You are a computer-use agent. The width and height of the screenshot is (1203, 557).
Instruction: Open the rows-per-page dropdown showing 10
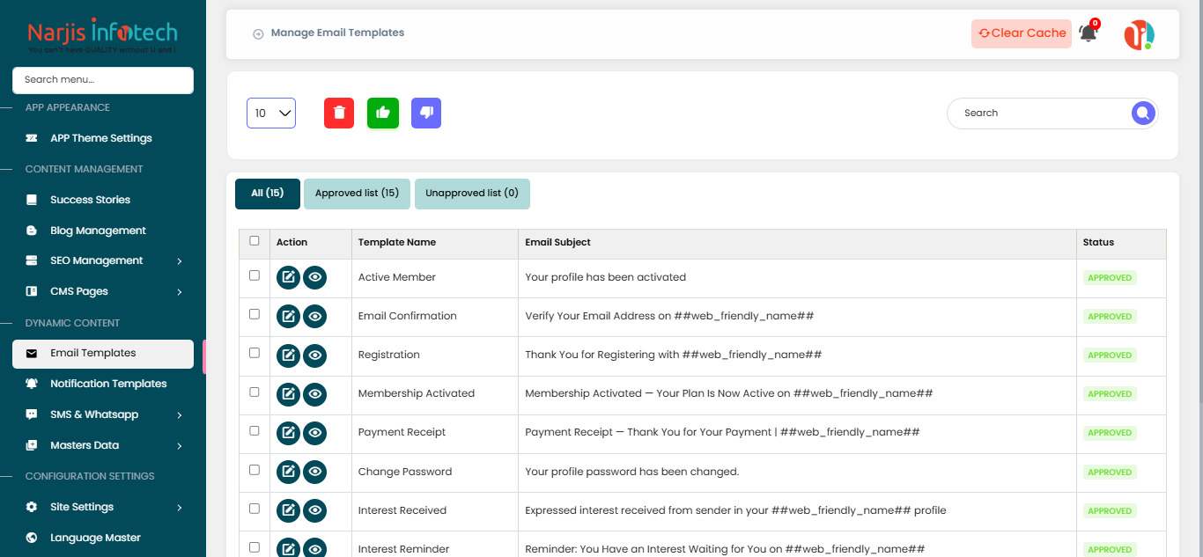coord(271,113)
